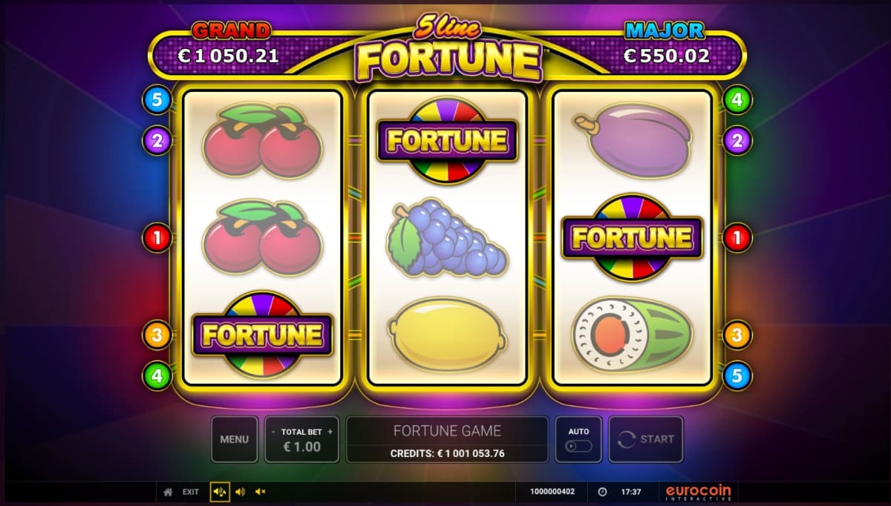Start the spin with START button
The height and width of the screenshot is (506, 891).
click(x=646, y=439)
